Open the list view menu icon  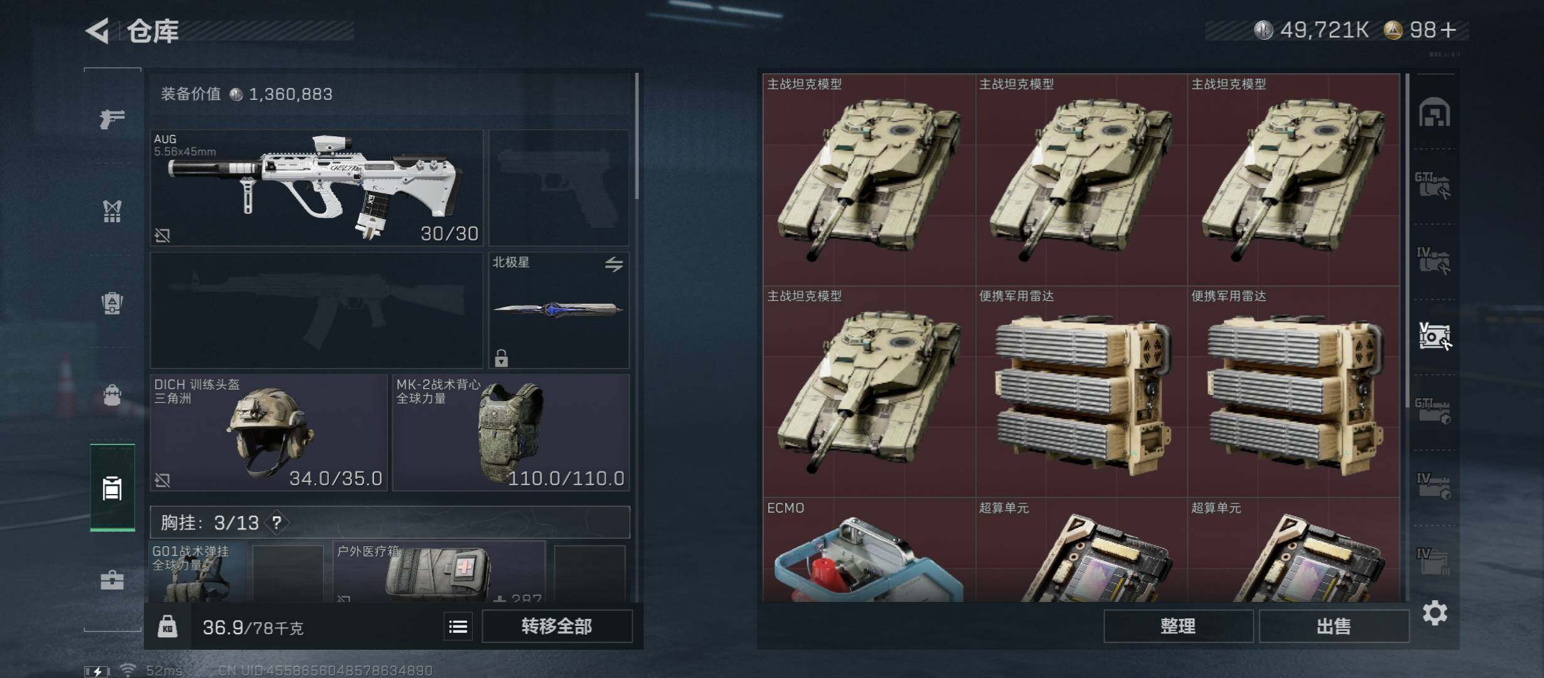(458, 627)
